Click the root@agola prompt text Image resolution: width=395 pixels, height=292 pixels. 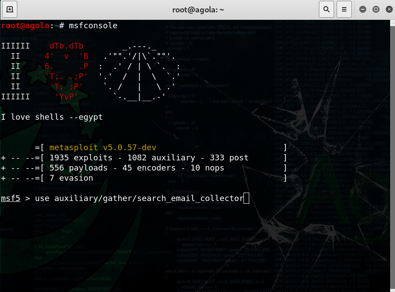pyautogui.click(x=26, y=26)
